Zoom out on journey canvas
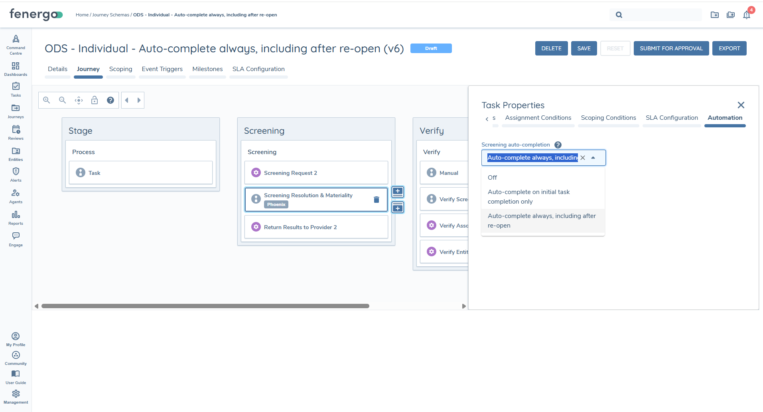763x412 pixels. coord(63,100)
